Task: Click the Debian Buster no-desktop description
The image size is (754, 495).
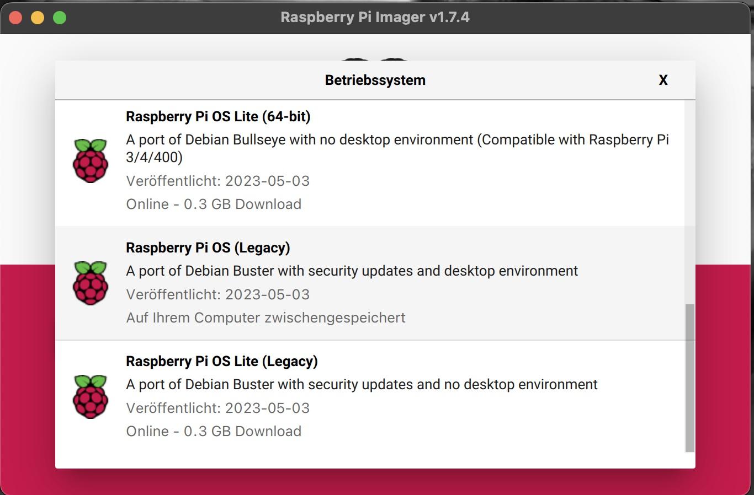Action: tap(362, 384)
